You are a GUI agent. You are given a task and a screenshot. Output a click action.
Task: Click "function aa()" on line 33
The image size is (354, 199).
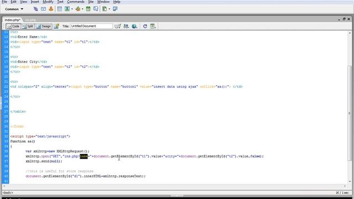point(23,142)
